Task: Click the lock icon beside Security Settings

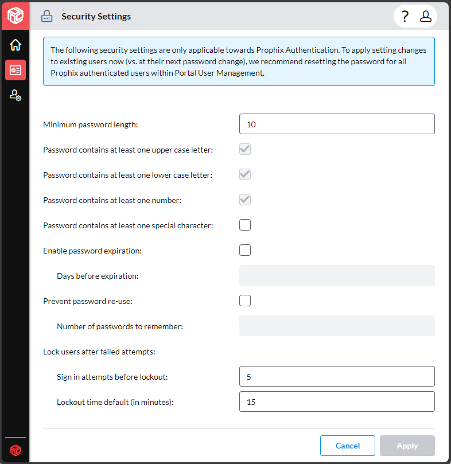Action: pyautogui.click(x=47, y=16)
